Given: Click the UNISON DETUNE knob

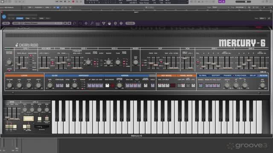Looking at the screenshot, I should click(x=119, y=85).
